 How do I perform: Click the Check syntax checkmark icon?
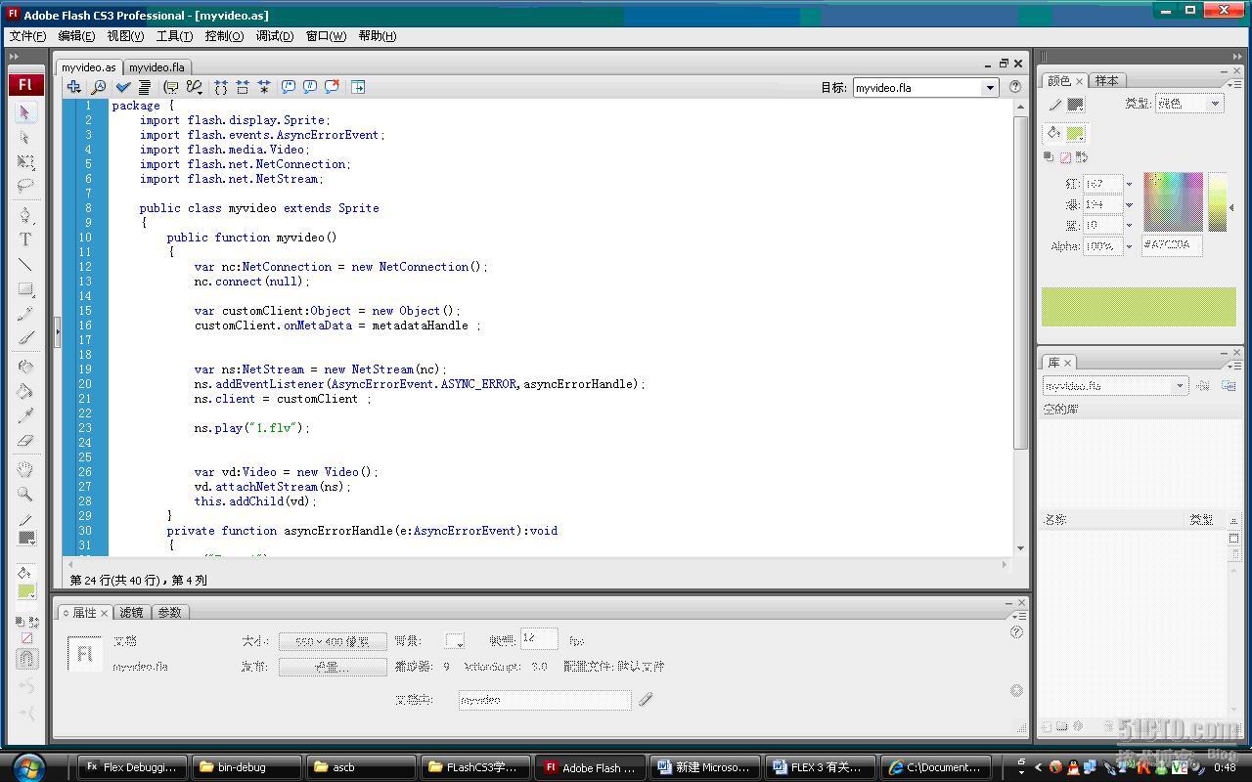123,87
